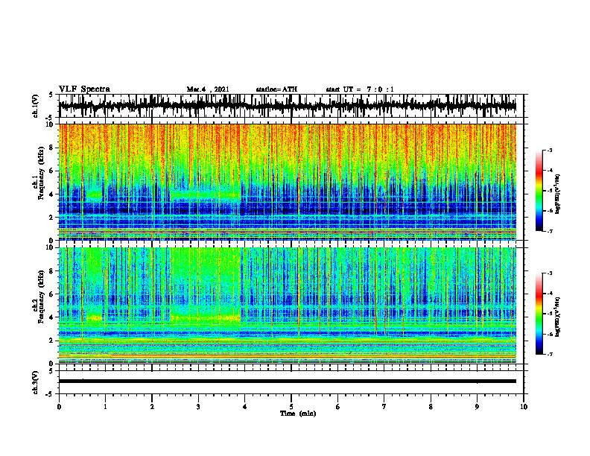Image resolution: width=590 pixels, height=456 pixels.
Task: Click time axis tick label "8"
Action: (x=431, y=407)
